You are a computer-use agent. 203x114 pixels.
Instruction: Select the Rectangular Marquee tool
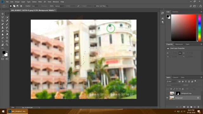pyautogui.click(x=7, y=14)
